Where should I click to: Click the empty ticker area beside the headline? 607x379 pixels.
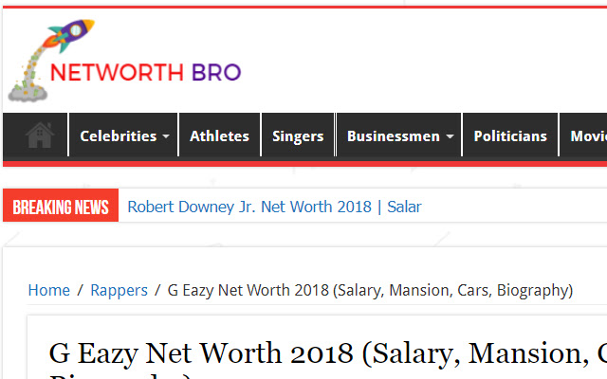[517, 207]
